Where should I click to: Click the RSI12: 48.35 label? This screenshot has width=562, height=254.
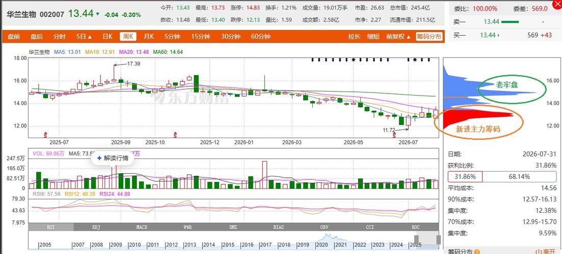pyautogui.click(x=79, y=194)
